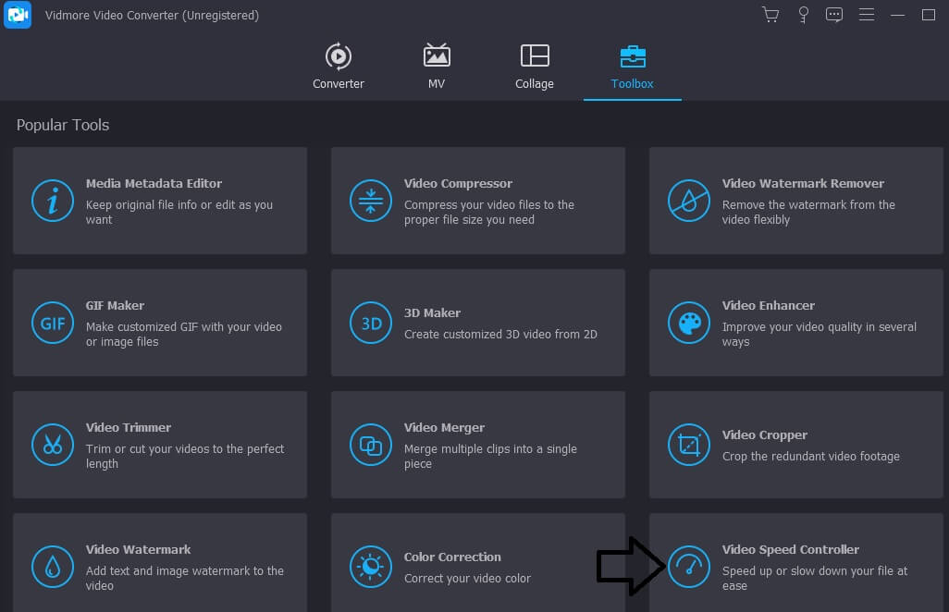The image size is (949, 612).
Task: Open the Color Correction icon
Action: pos(371,567)
